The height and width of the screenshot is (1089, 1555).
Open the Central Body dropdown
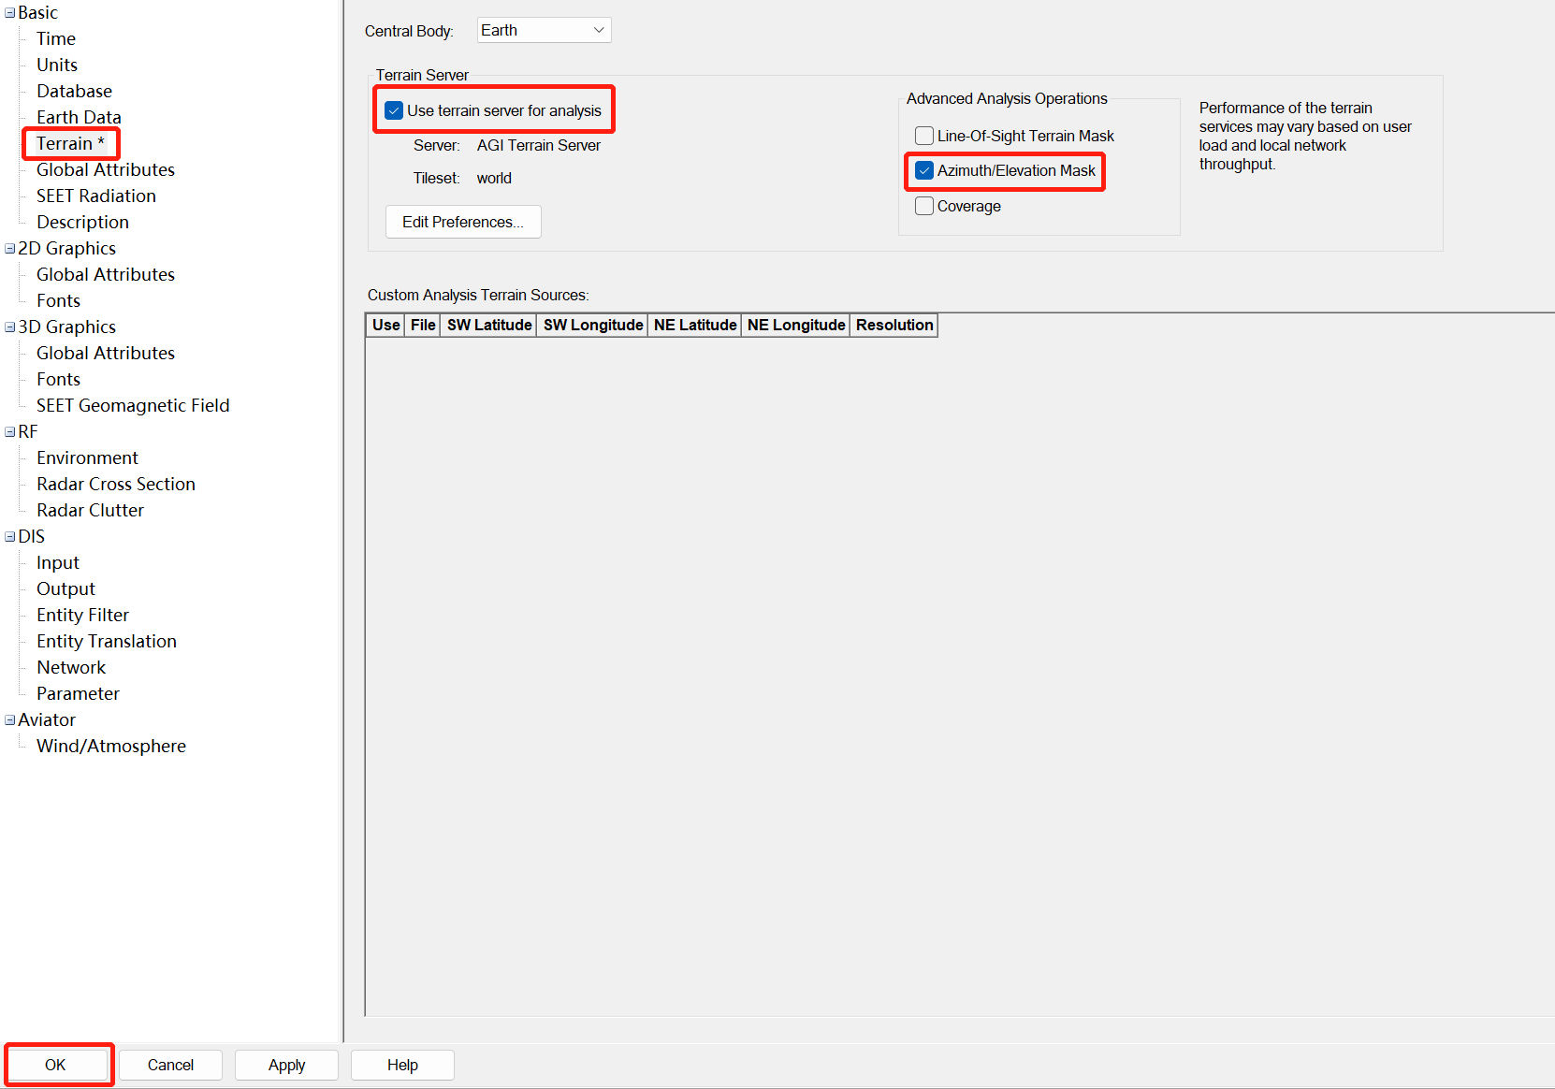click(x=544, y=30)
